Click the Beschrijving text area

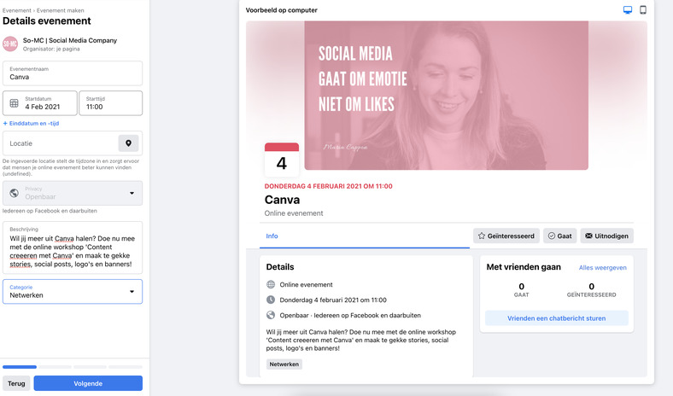[x=73, y=247]
